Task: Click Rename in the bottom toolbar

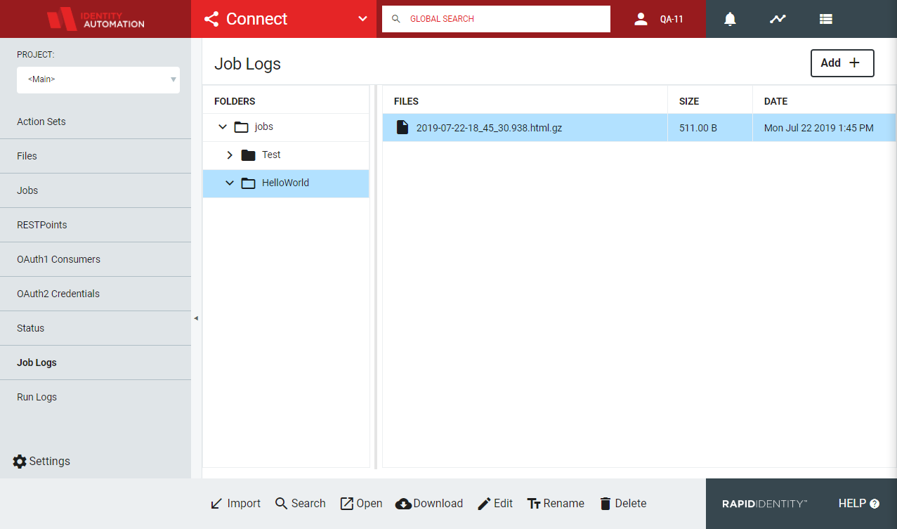Action: [x=556, y=504]
